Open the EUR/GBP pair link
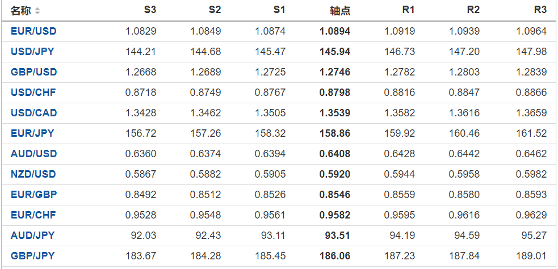The height and width of the screenshot is (269, 558). (33, 195)
